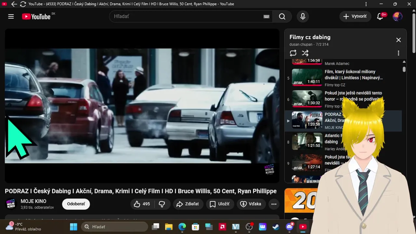
Task: Open the on-screen keyboard icon in search
Action: pyautogui.click(x=266, y=17)
